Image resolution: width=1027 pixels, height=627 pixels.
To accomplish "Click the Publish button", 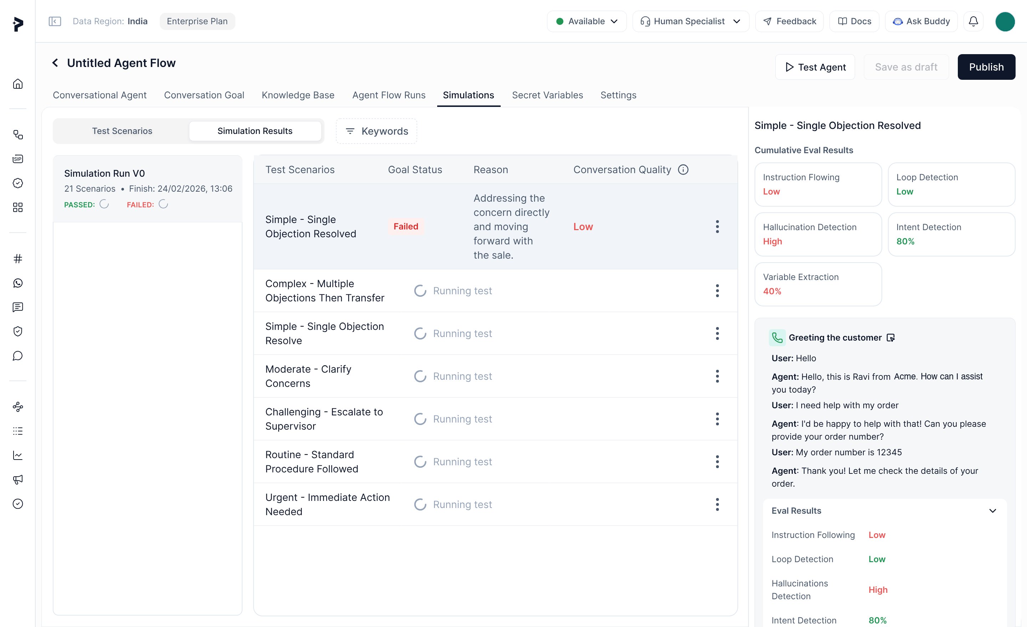I will point(986,67).
